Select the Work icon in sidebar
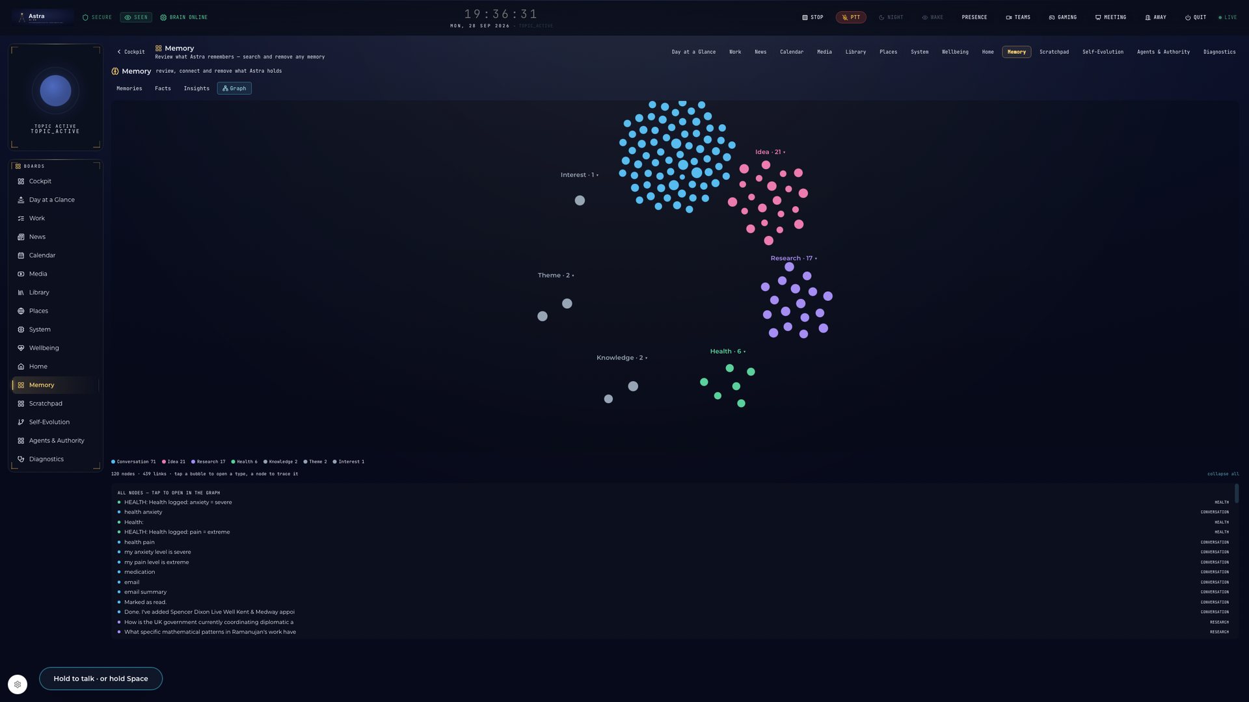Screen dimensions: 1249x702 (21, 218)
